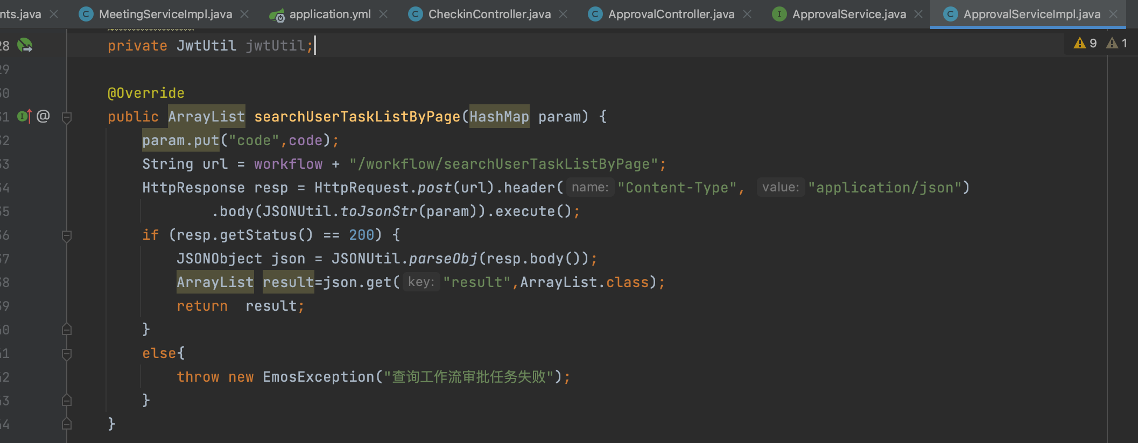Screen dimensions: 1138x443
Task: Collapse the searchUserTaskListByPage method fold
Action: click(67, 117)
